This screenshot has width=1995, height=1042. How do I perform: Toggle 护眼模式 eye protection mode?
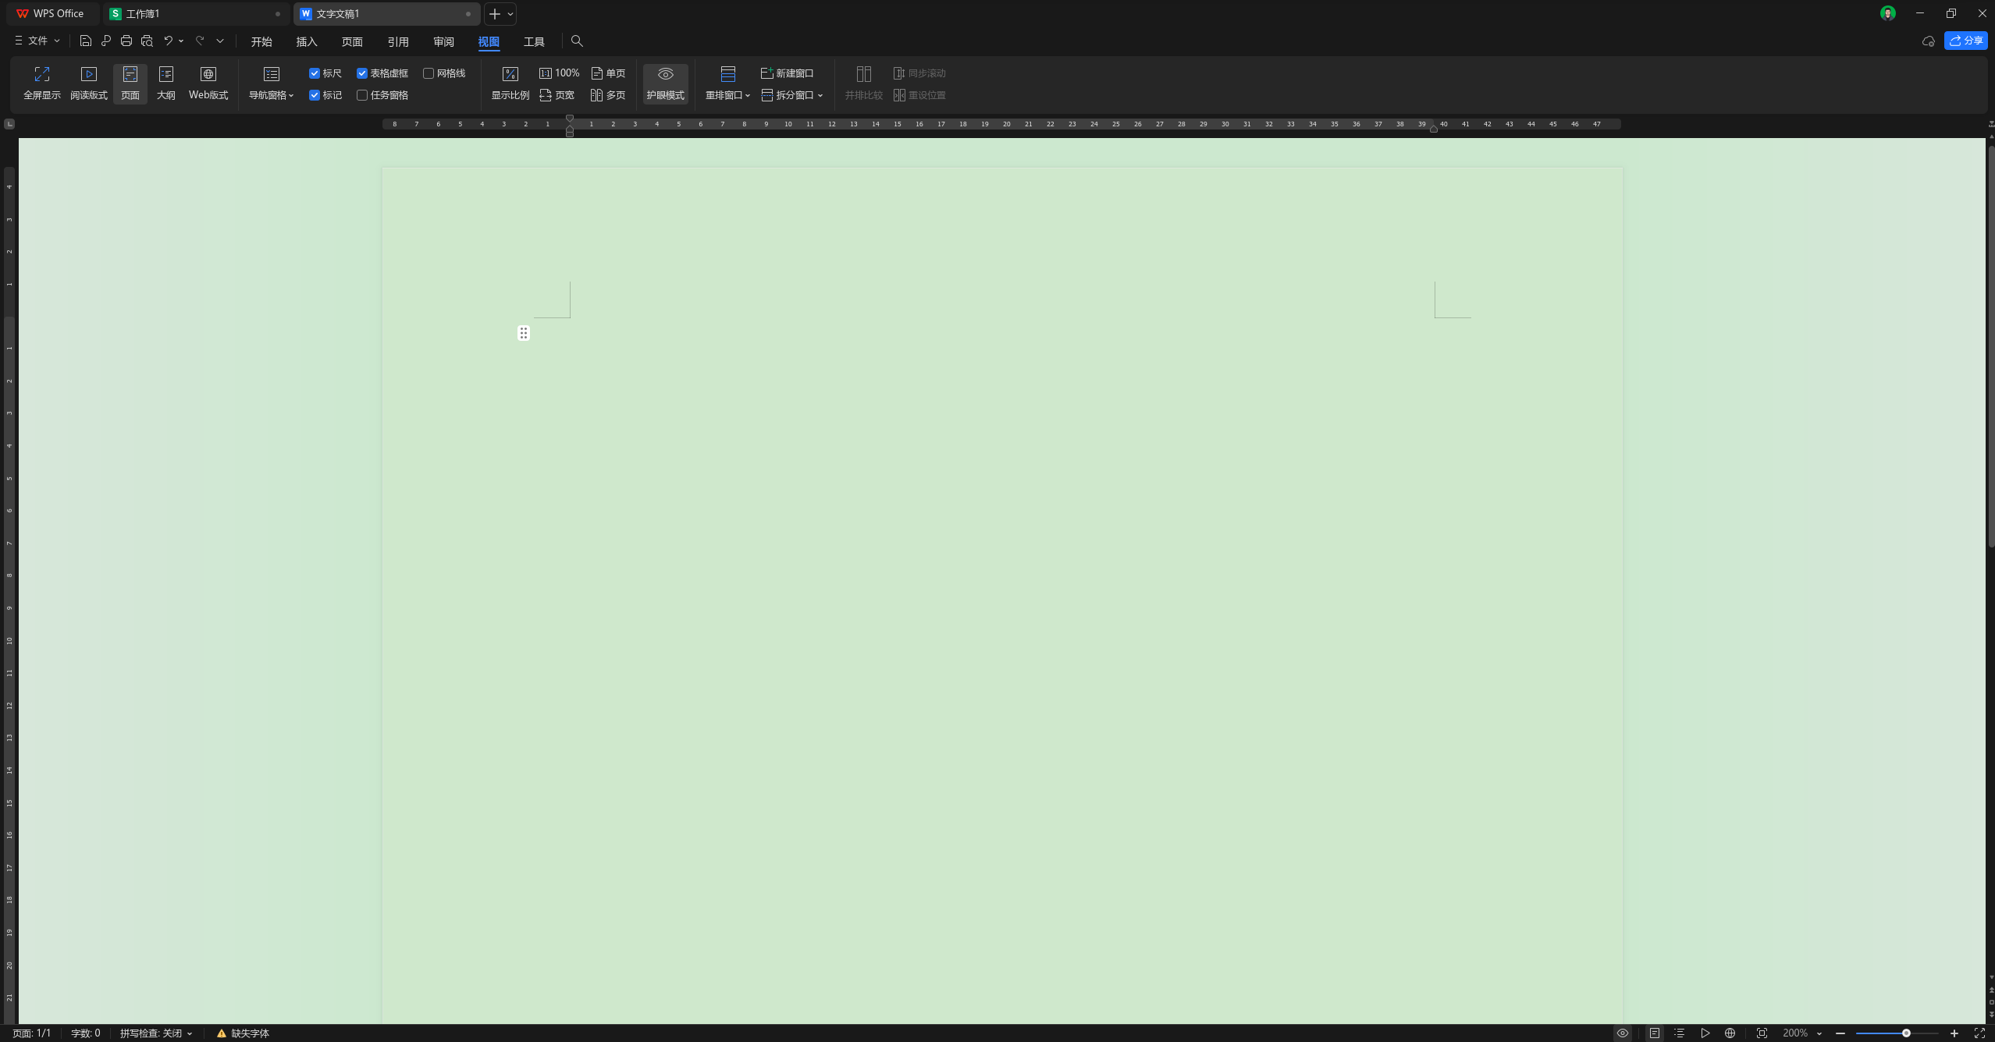click(x=665, y=83)
